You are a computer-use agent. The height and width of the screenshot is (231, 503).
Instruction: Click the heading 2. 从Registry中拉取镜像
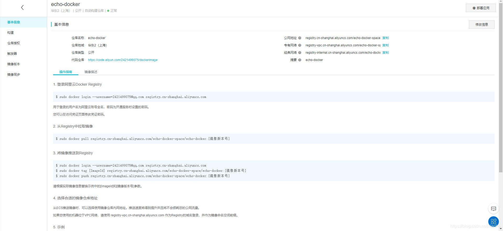[x=73, y=126]
